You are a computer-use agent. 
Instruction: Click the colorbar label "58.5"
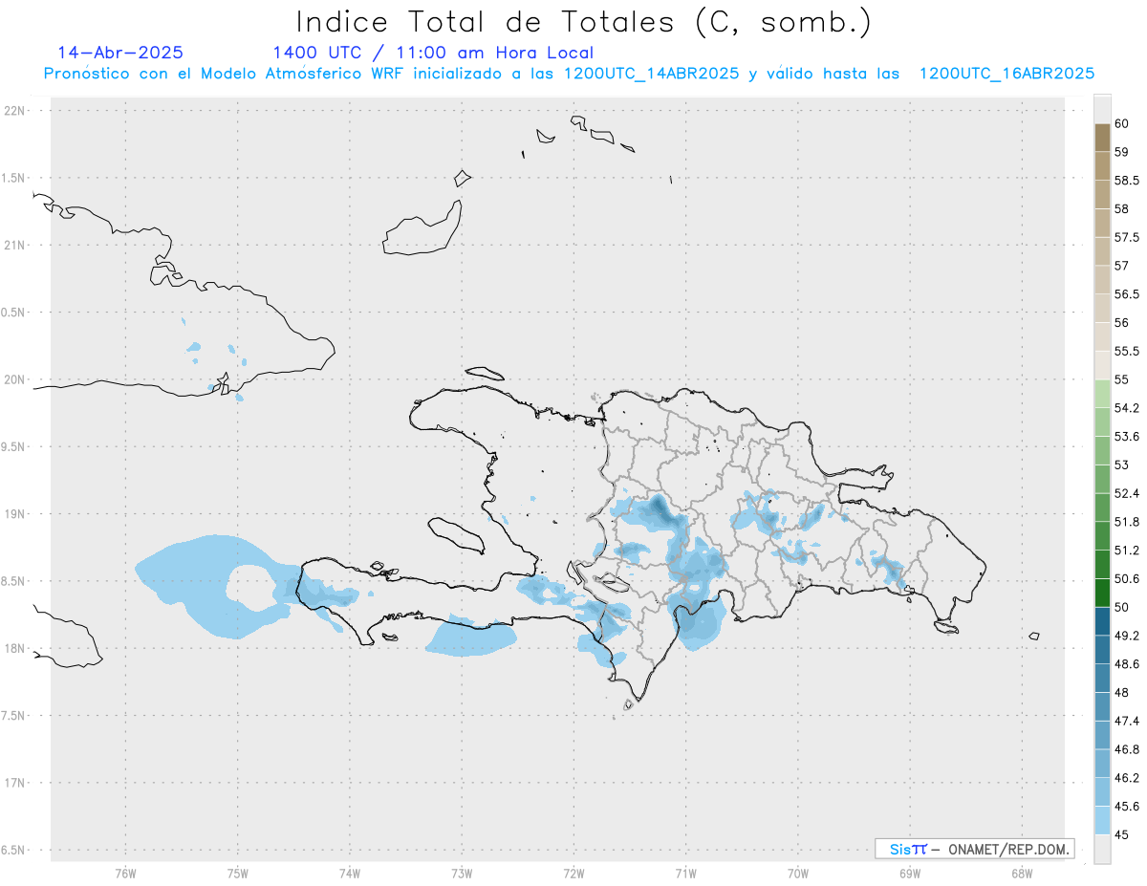click(x=1126, y=181)
